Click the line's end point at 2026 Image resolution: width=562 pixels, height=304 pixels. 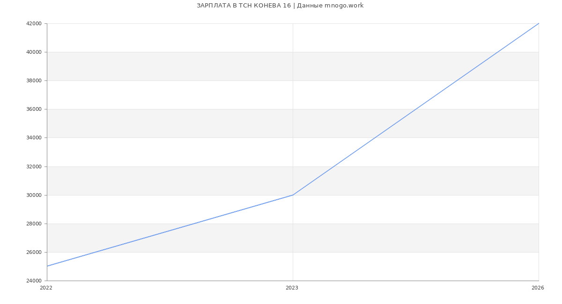pyautogui.click(x=539, y=23)
